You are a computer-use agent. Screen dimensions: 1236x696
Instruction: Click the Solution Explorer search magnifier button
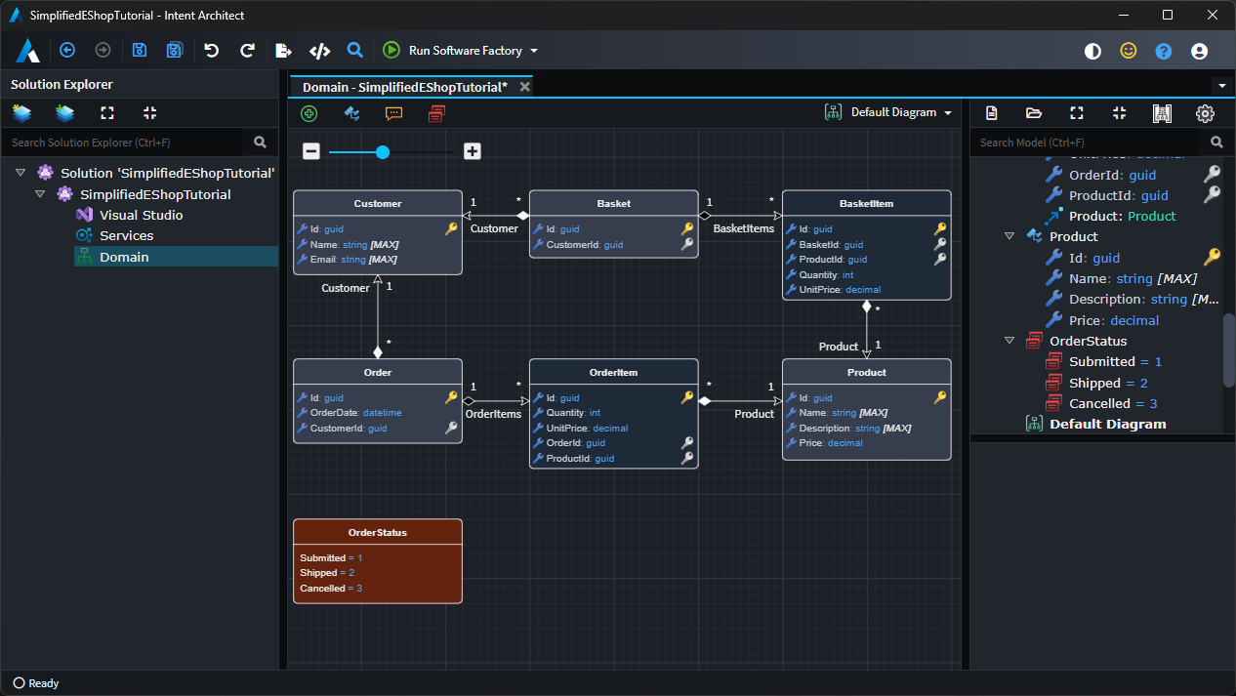(261, 143)
